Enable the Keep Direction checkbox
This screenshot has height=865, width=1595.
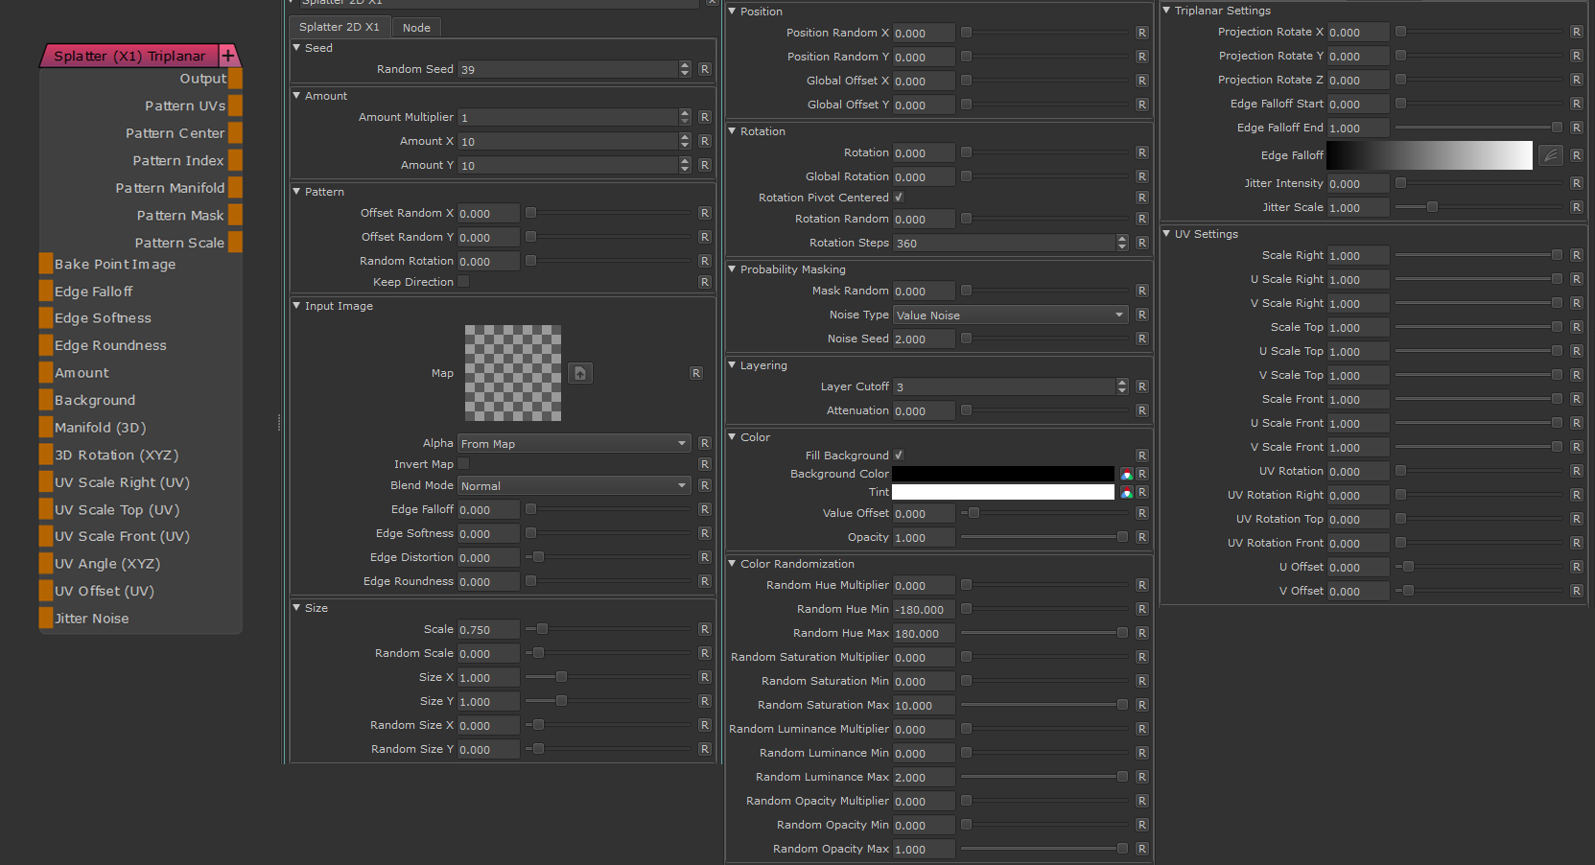point(463,282)
